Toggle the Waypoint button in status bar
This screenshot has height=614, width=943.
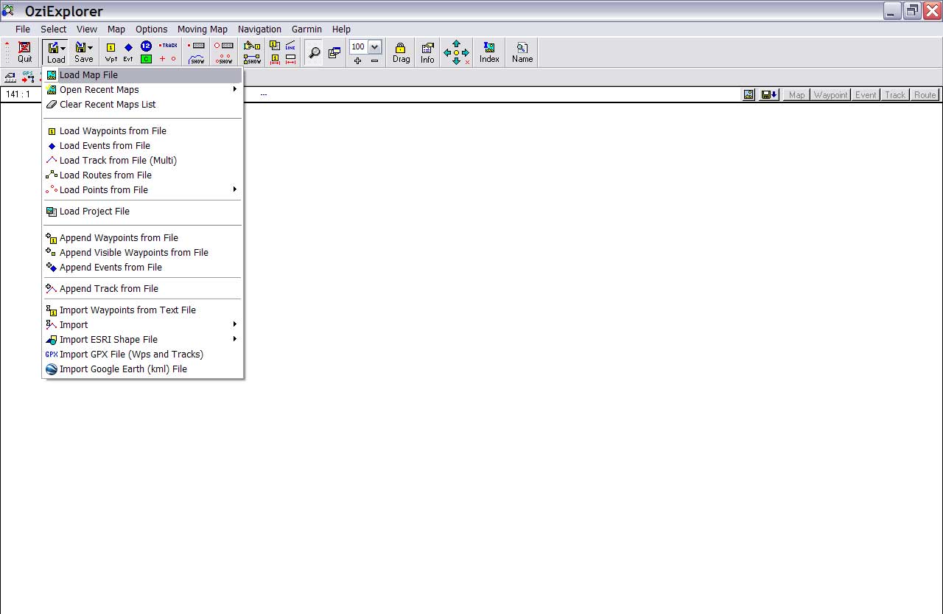[x=830, y=95]
